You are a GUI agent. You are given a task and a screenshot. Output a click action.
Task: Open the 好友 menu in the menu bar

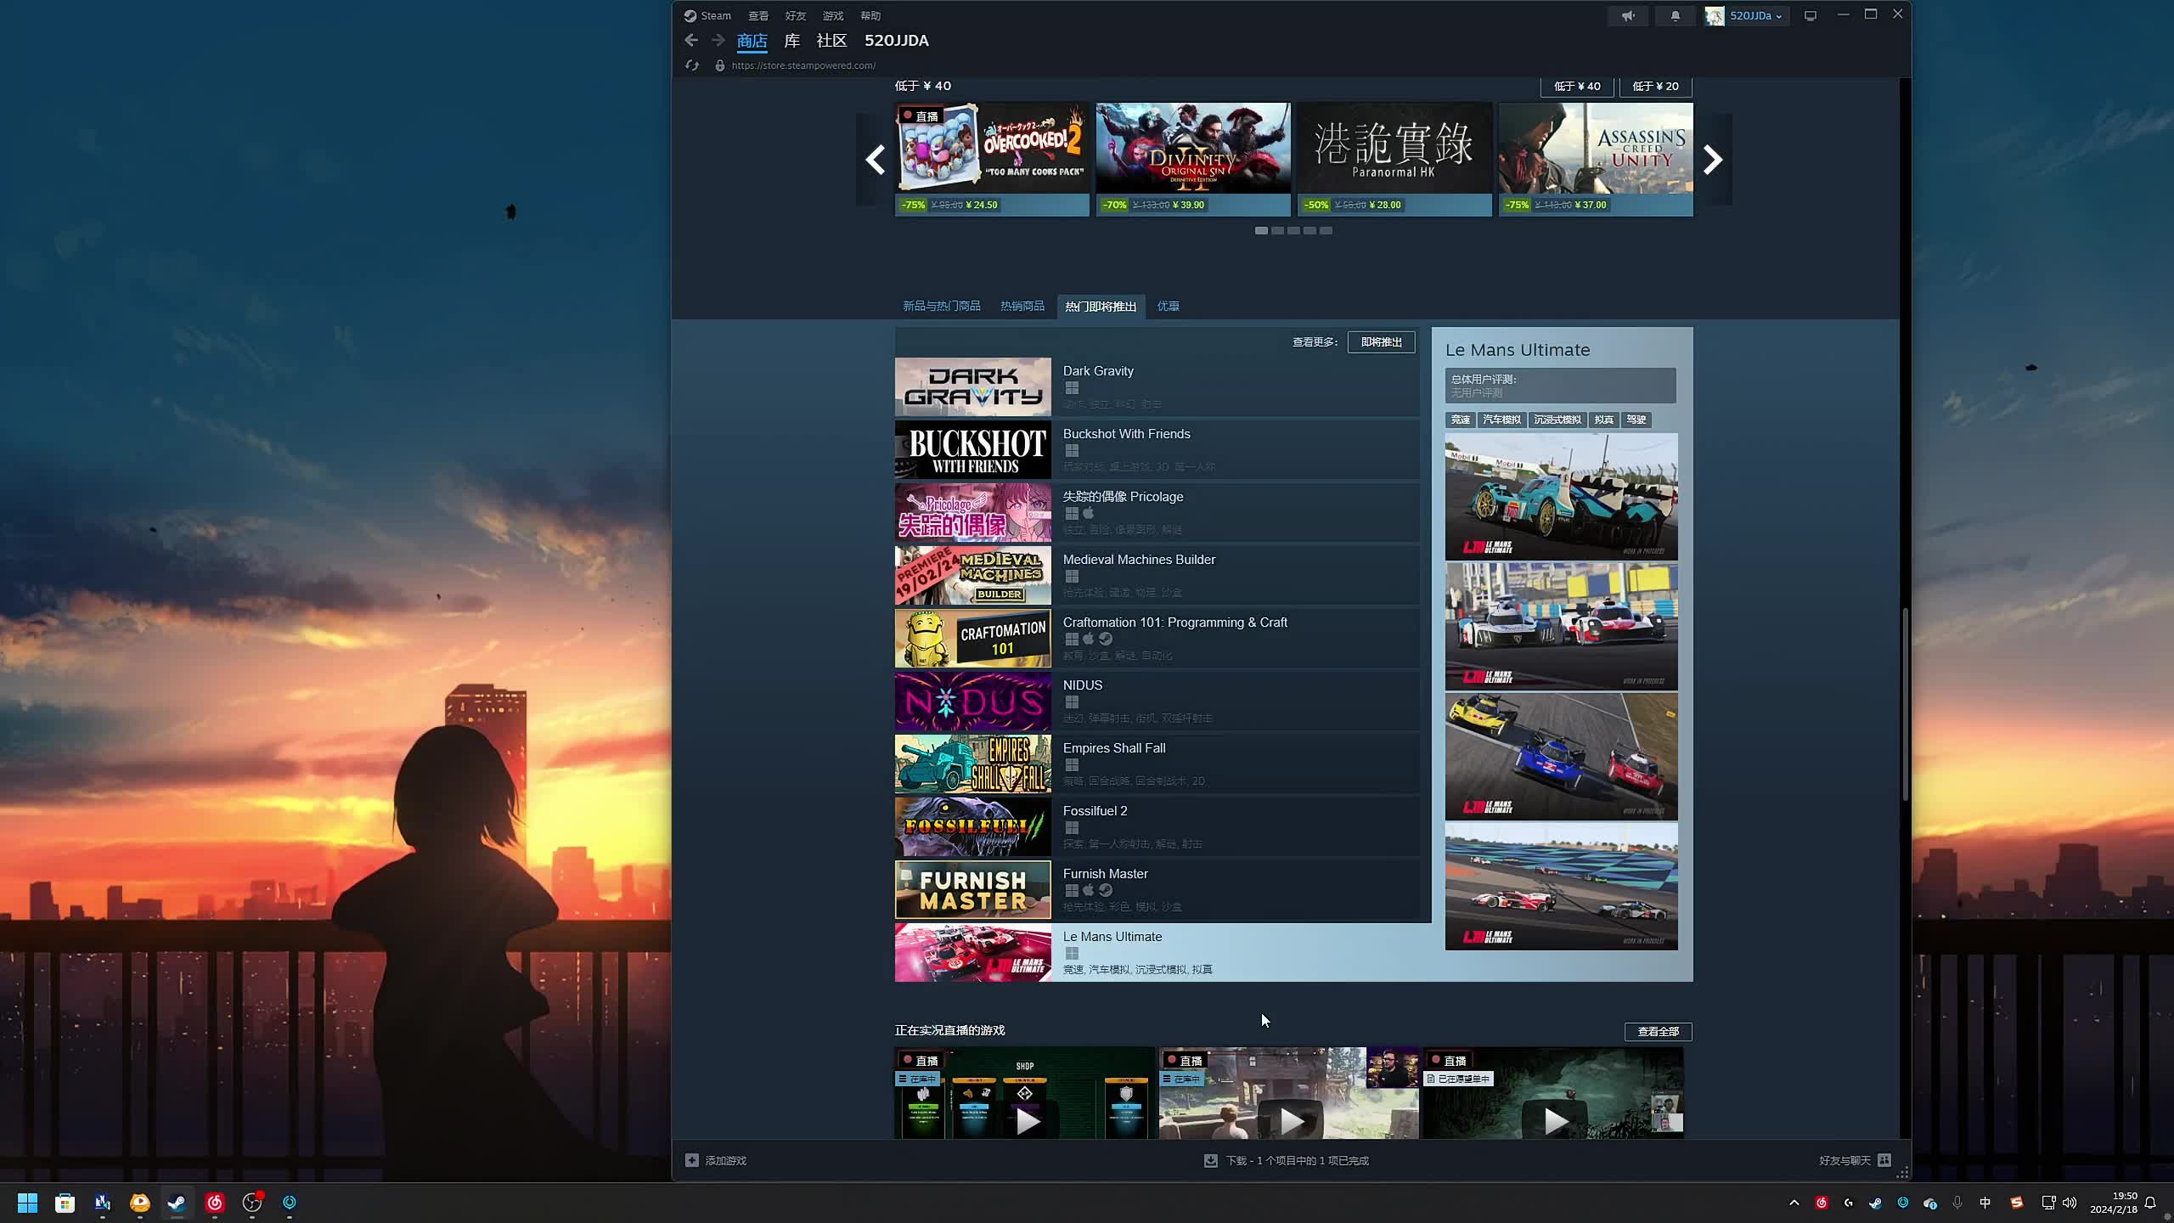click(795, 16)
